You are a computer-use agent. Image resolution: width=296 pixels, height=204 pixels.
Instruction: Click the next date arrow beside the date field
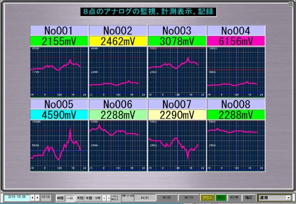point(38,197)
